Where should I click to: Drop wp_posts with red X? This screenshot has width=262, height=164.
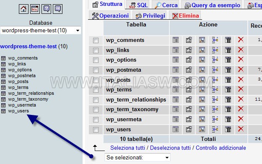(241, 80)
